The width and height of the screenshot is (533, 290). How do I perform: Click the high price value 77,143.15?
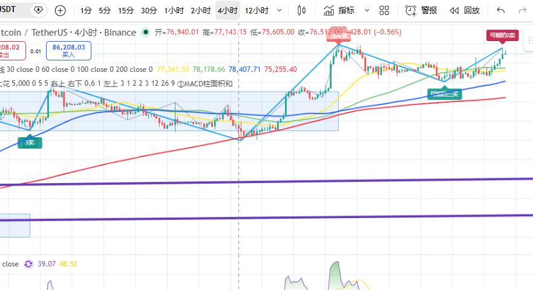coord(231,32)
